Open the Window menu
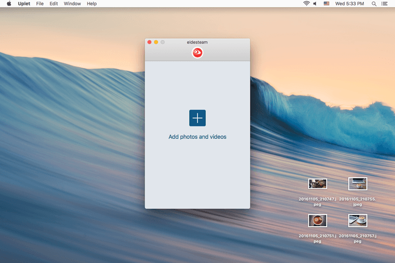 click(x=73, y=4)
